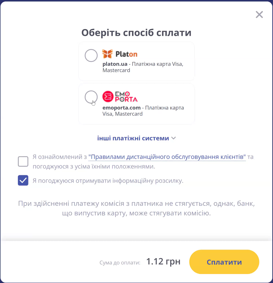Collapse the other payment systems list
Screen dimensions: 273x283
pyautogui.click(x=133, y=138)
